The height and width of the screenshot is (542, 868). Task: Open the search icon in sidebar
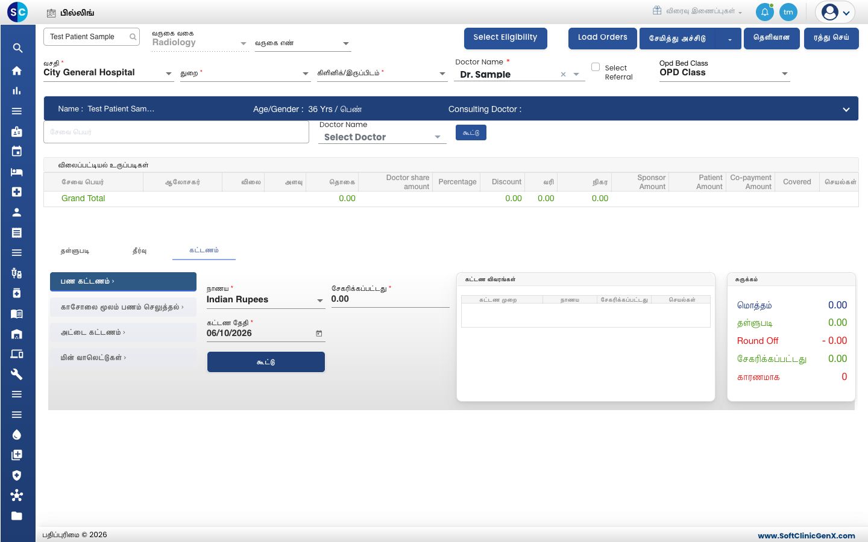coord(17,48)
